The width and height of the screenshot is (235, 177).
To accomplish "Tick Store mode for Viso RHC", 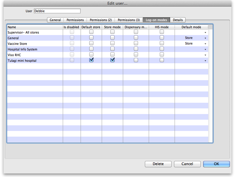I will point(112,55).
